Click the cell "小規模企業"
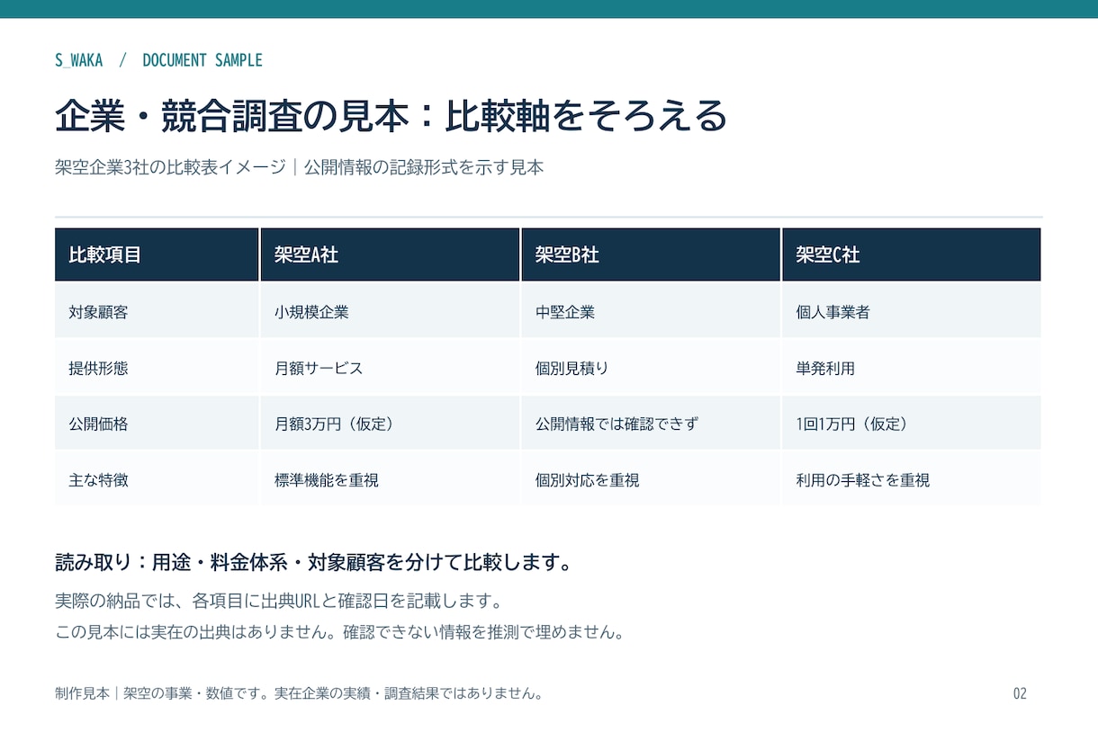The height and width of the screenshot is (732, 1098). (390, 312)
